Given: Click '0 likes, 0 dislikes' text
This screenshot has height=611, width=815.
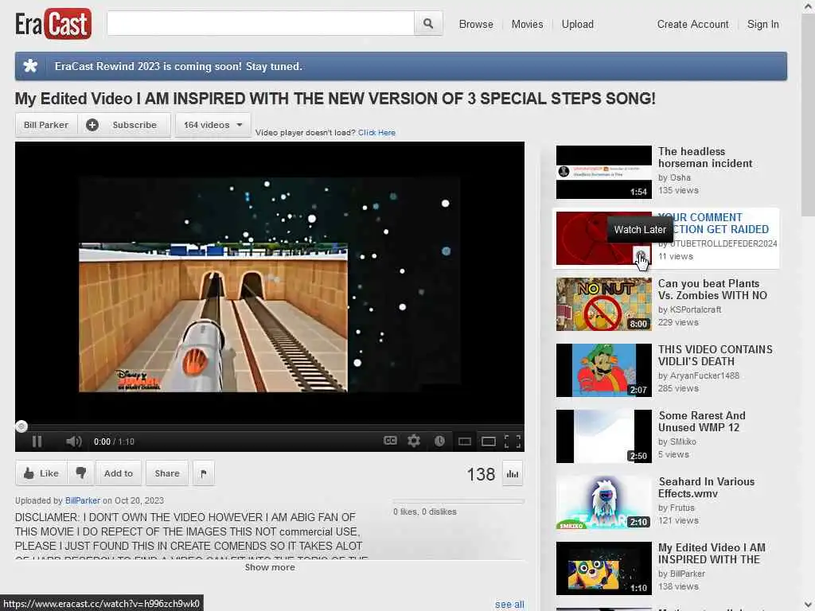Looking at the screenshot, I should 425,512.
